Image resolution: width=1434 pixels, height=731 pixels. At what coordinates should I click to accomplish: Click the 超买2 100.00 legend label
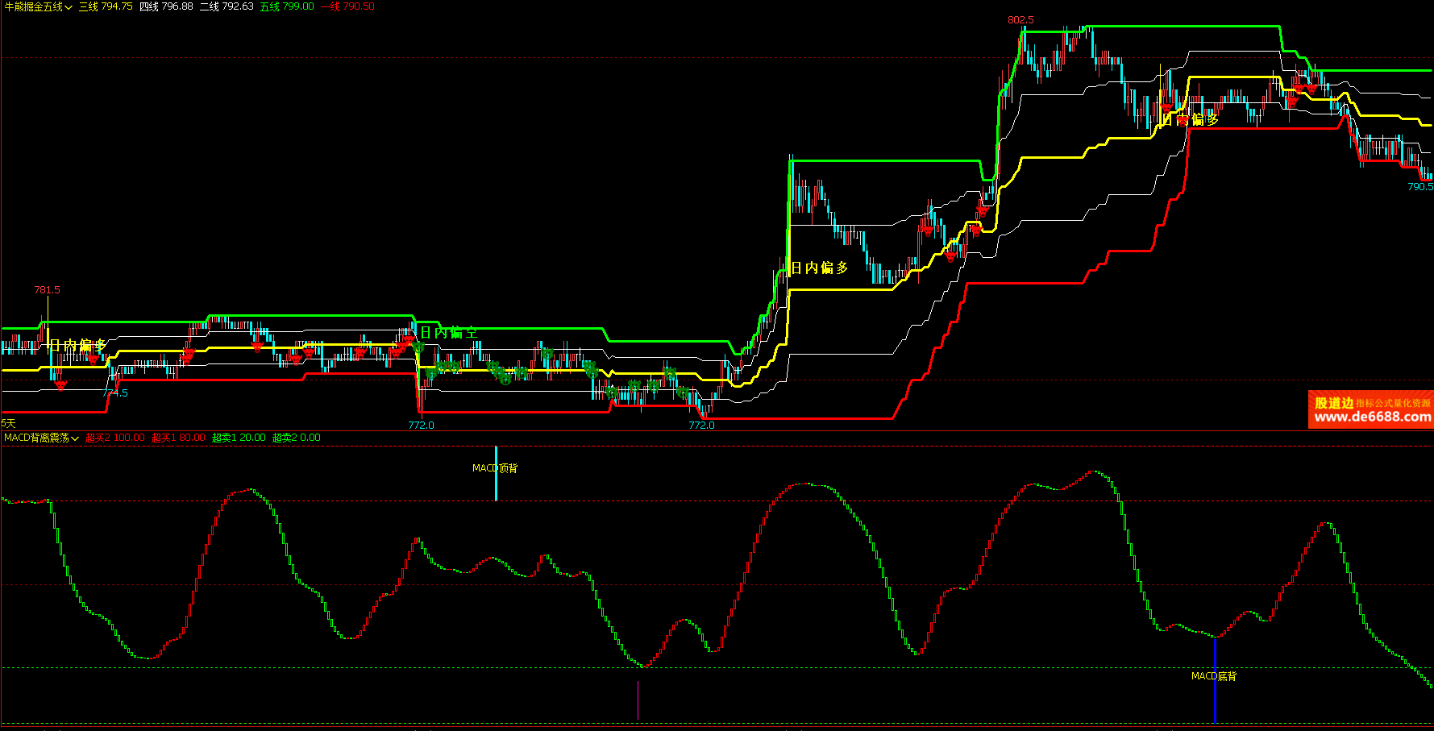[115, 438]
